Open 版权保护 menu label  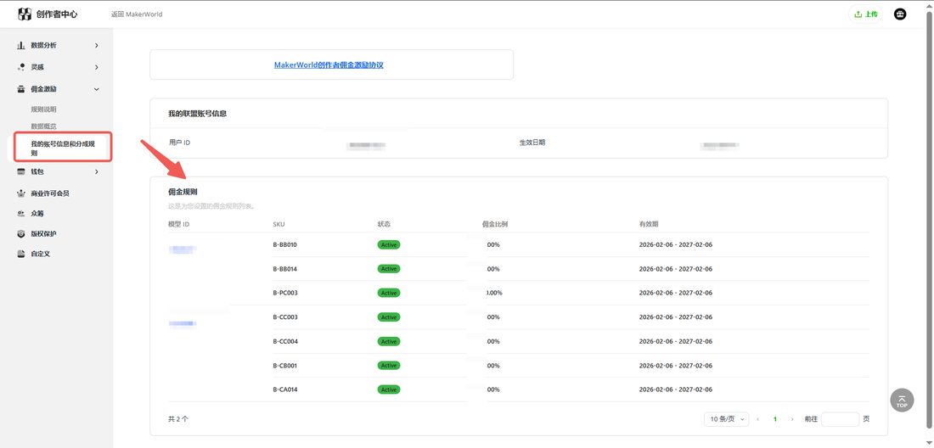click(x=43, y=234)
